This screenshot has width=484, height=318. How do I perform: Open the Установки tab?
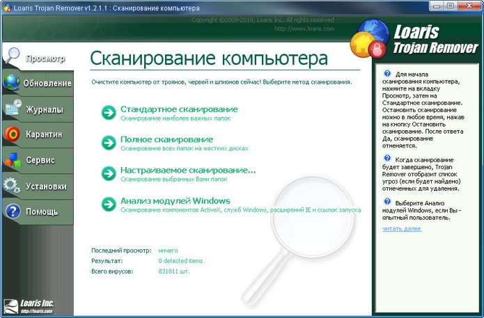(x=38, y=186)
